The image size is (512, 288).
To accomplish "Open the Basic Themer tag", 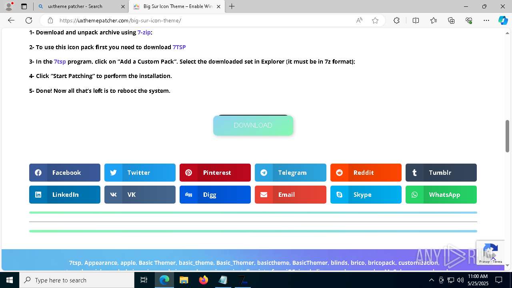I will point(157,263).
